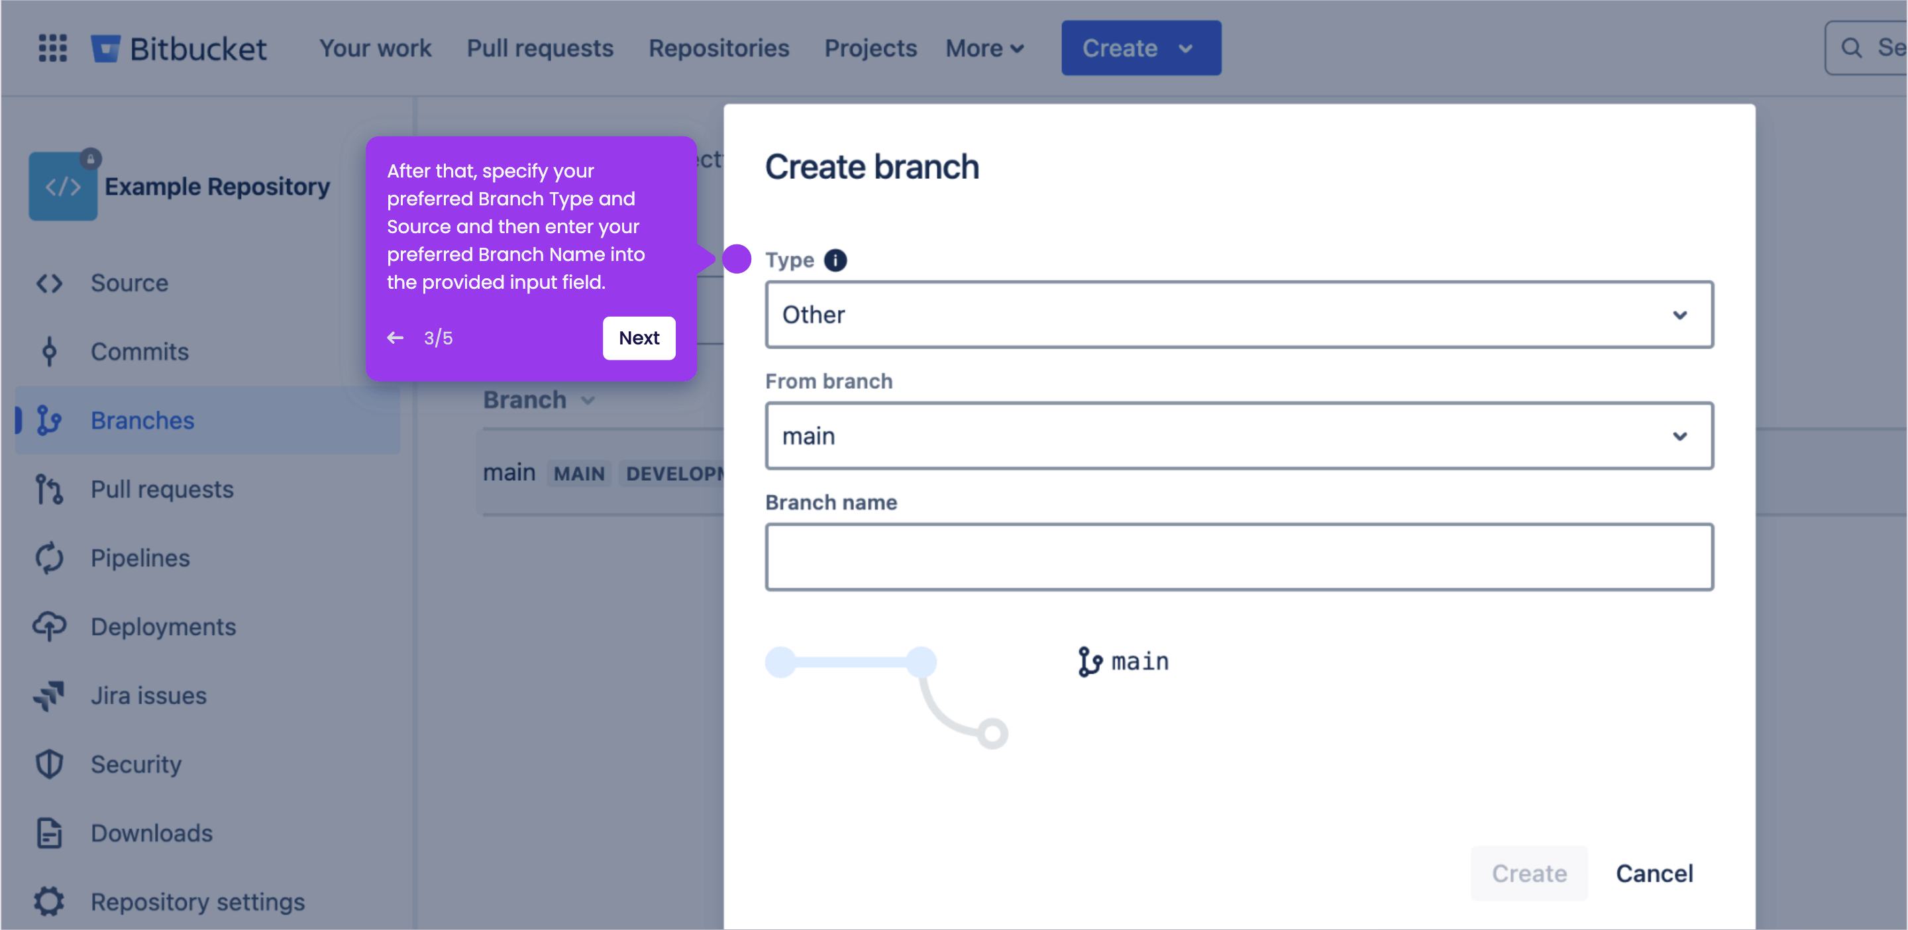Image resolution: width=1908 pixels, height=930 pixels.
Task: Open the From branch dropdown showing main
Action: point(1239,436)
